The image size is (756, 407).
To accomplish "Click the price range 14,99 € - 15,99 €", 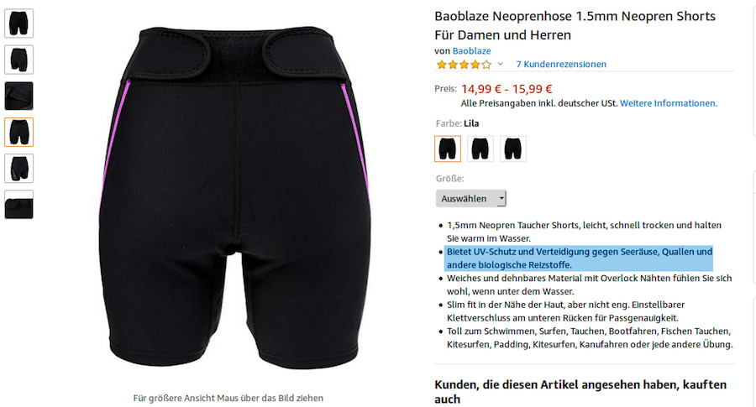I will pos(507,89).
